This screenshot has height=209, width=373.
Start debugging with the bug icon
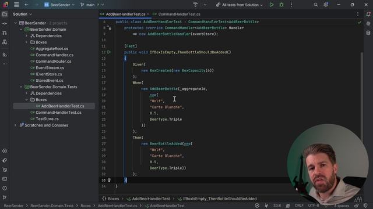point(281,5)
